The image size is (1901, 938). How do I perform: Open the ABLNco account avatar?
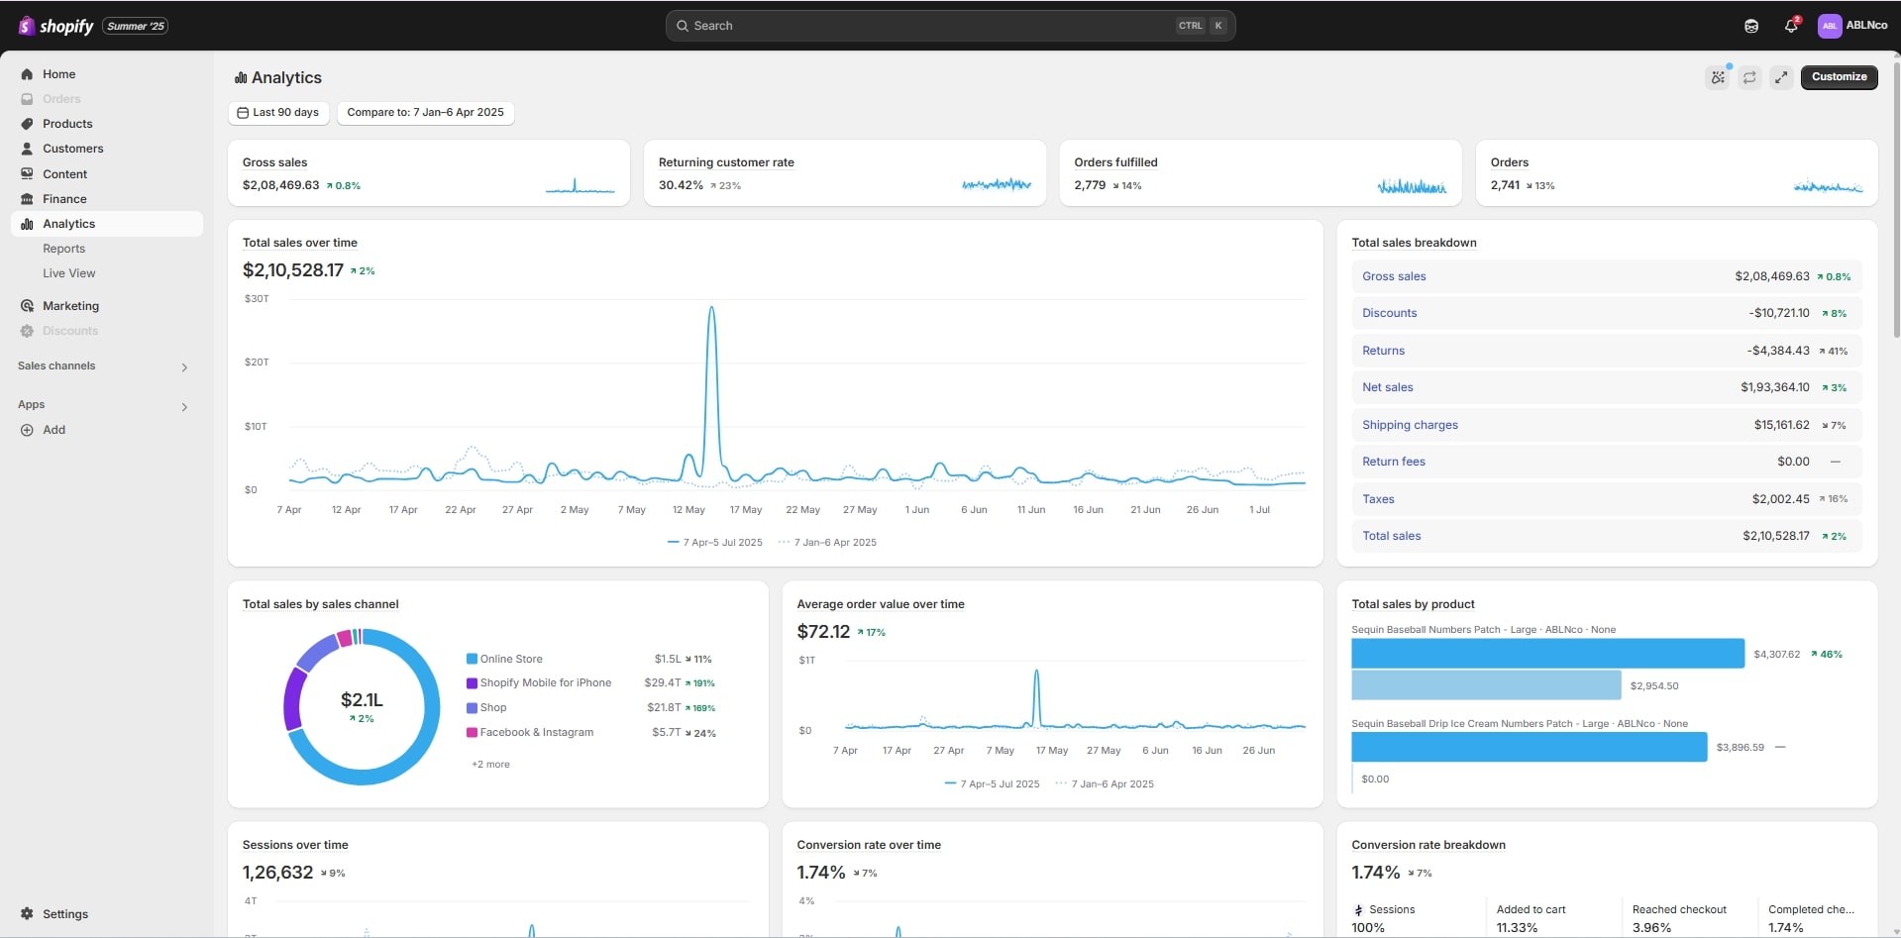(1830, 26)
